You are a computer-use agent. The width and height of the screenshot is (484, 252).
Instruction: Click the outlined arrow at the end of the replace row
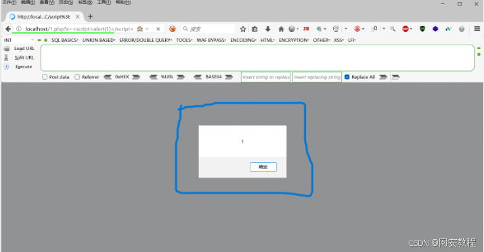coord(396,77)
